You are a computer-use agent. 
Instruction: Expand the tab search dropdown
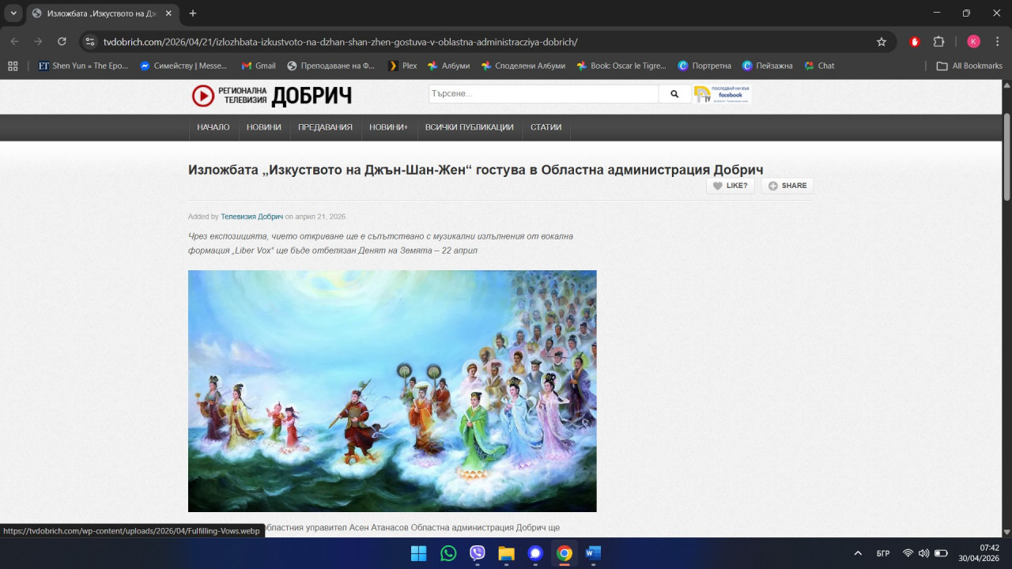click(x=13, y=13)
